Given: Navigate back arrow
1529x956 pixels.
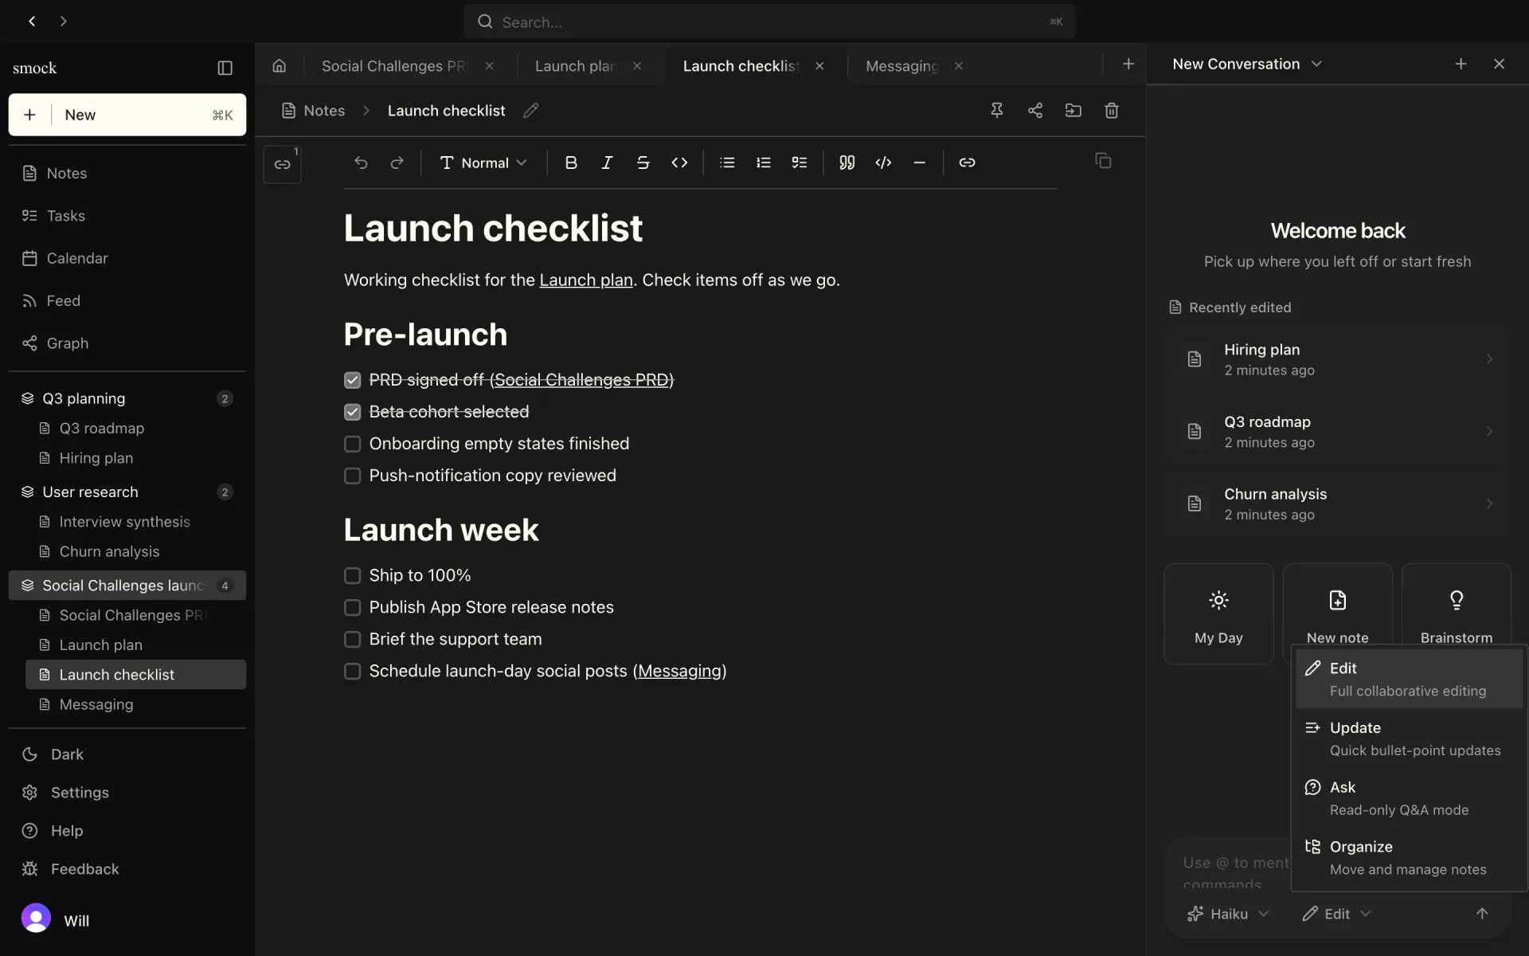Looking at the screenshot, I should (x=32, y=22).
